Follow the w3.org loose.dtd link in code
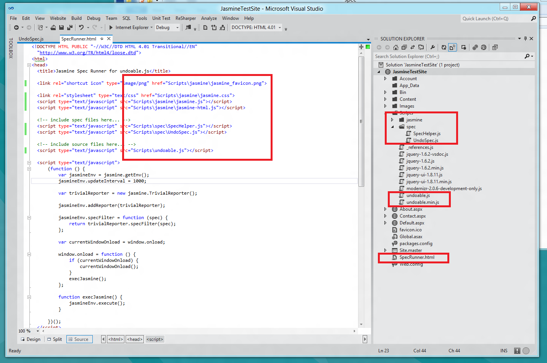This screenshot has width=547, height=363. click(88, 53)
